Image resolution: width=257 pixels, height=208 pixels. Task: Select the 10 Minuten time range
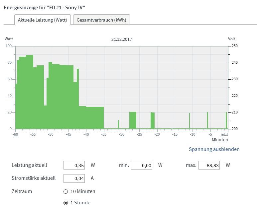pyautogui.click(x=66, y=191)
